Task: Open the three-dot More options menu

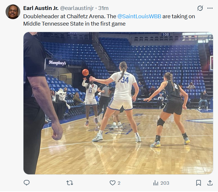Action: [x=210, y=8]
